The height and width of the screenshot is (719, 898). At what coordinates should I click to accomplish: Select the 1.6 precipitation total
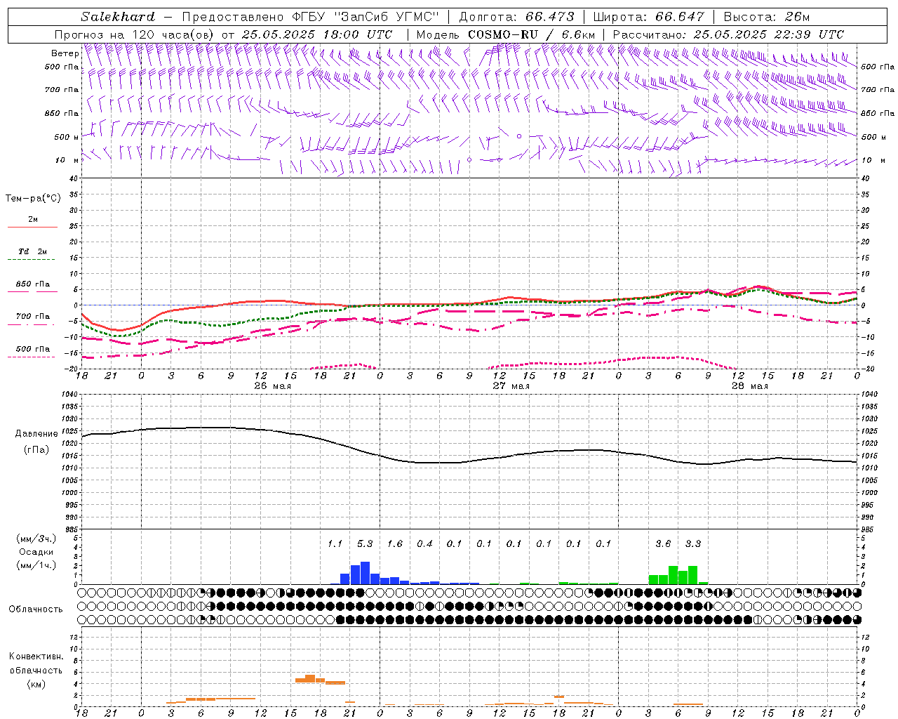point(395,544)
